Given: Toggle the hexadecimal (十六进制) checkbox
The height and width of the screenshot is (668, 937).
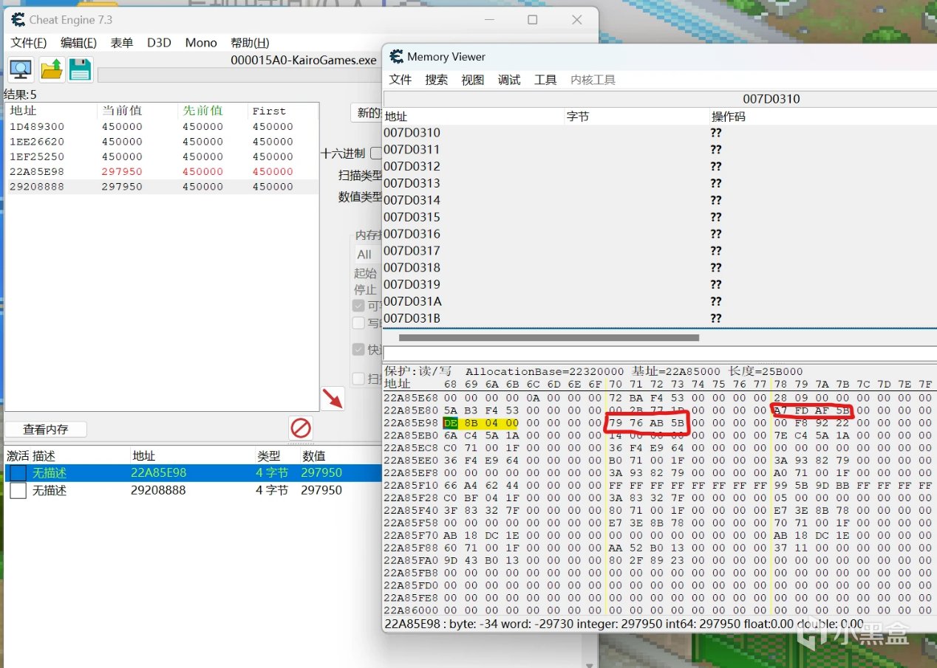Looking at the screenshot, I should click(x=375, y=154).
